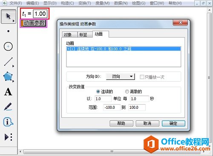Screen dimensions: 213x156
Task: Select the Straightedge line tool
Action: pos(8,62)
